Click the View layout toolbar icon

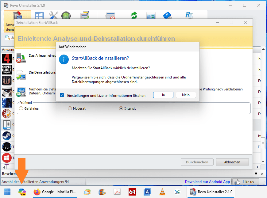[151, 16]
